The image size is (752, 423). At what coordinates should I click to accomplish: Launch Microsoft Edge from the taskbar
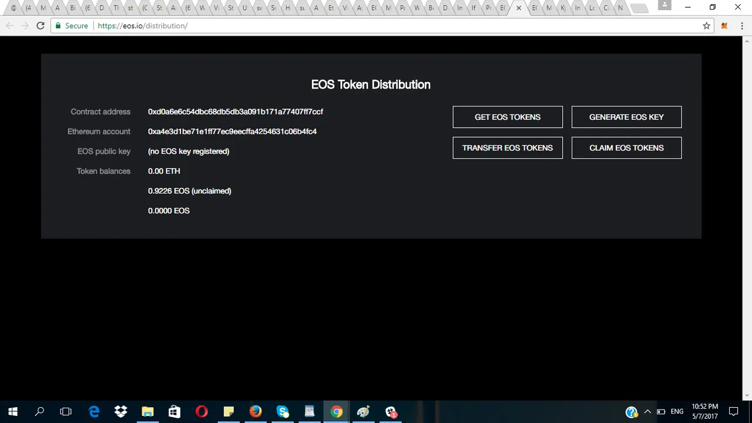tap(94, 412)
